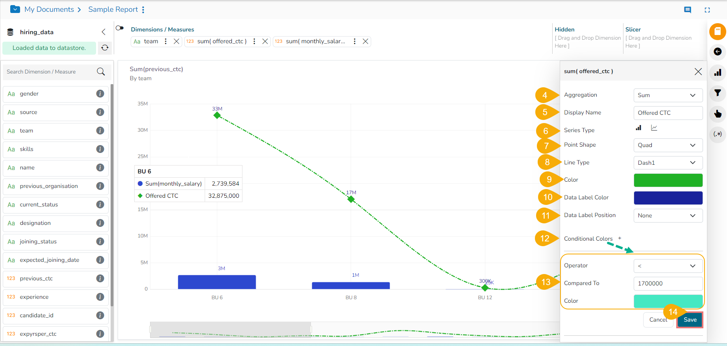This screenshot has width=727, height=346.
Task: Open the Sample Report options menu
Action: pyautogui.click(x=143, y=10)
